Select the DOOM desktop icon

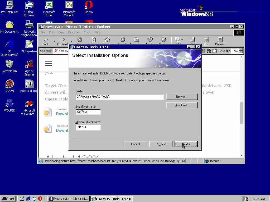10,86
